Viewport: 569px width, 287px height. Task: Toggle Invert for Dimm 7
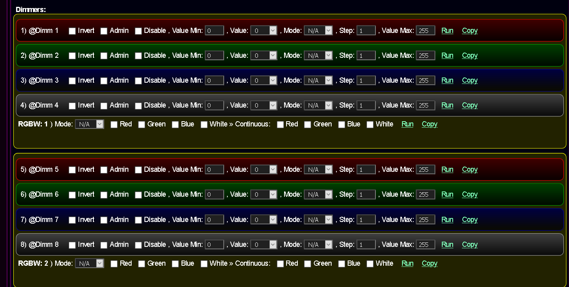pos(72,220)
